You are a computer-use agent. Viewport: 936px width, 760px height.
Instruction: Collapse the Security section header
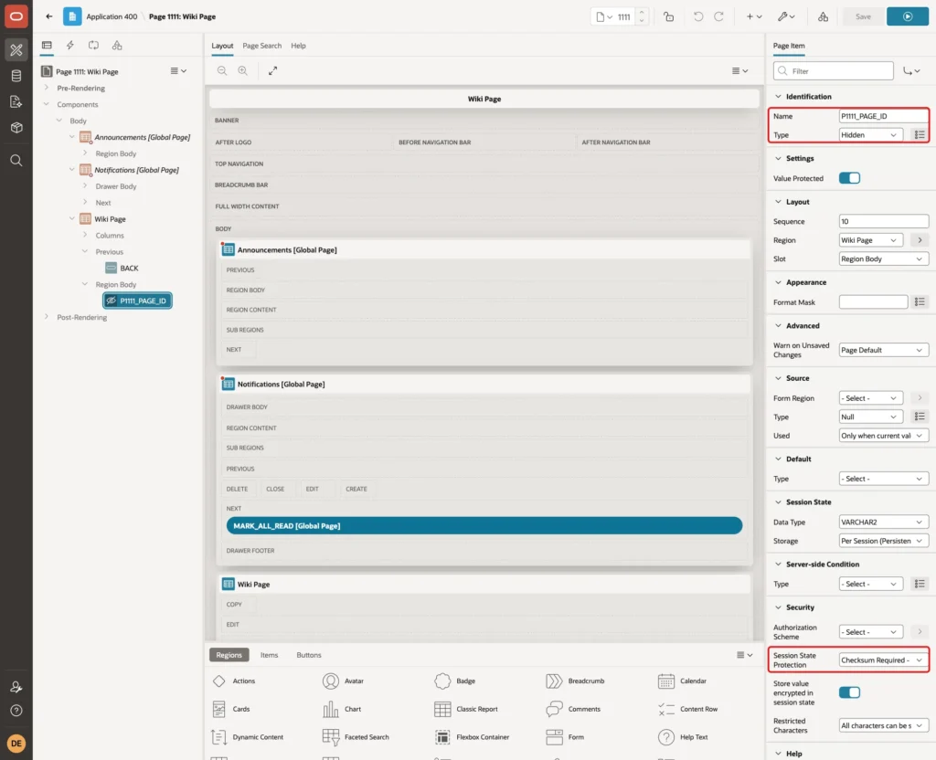click(799, 607)
